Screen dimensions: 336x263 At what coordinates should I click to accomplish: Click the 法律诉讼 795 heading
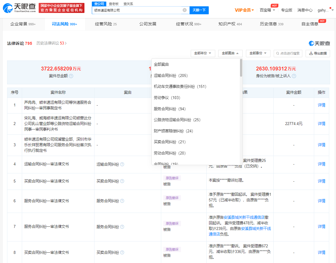click(19, 43)
